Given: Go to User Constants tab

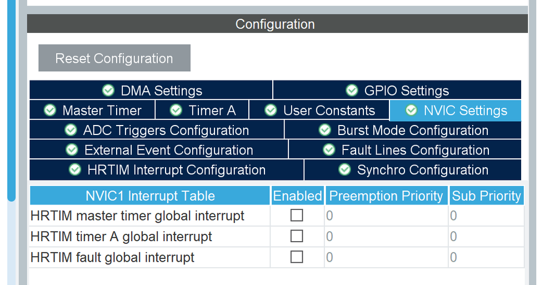Looking at the screenshot, I should [319, 110].
